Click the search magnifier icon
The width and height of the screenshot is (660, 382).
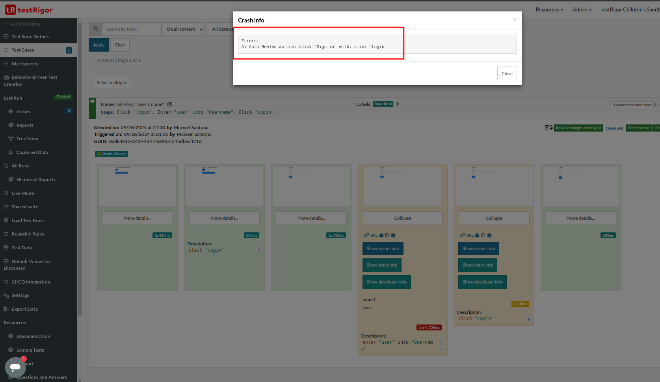(96, 29)
